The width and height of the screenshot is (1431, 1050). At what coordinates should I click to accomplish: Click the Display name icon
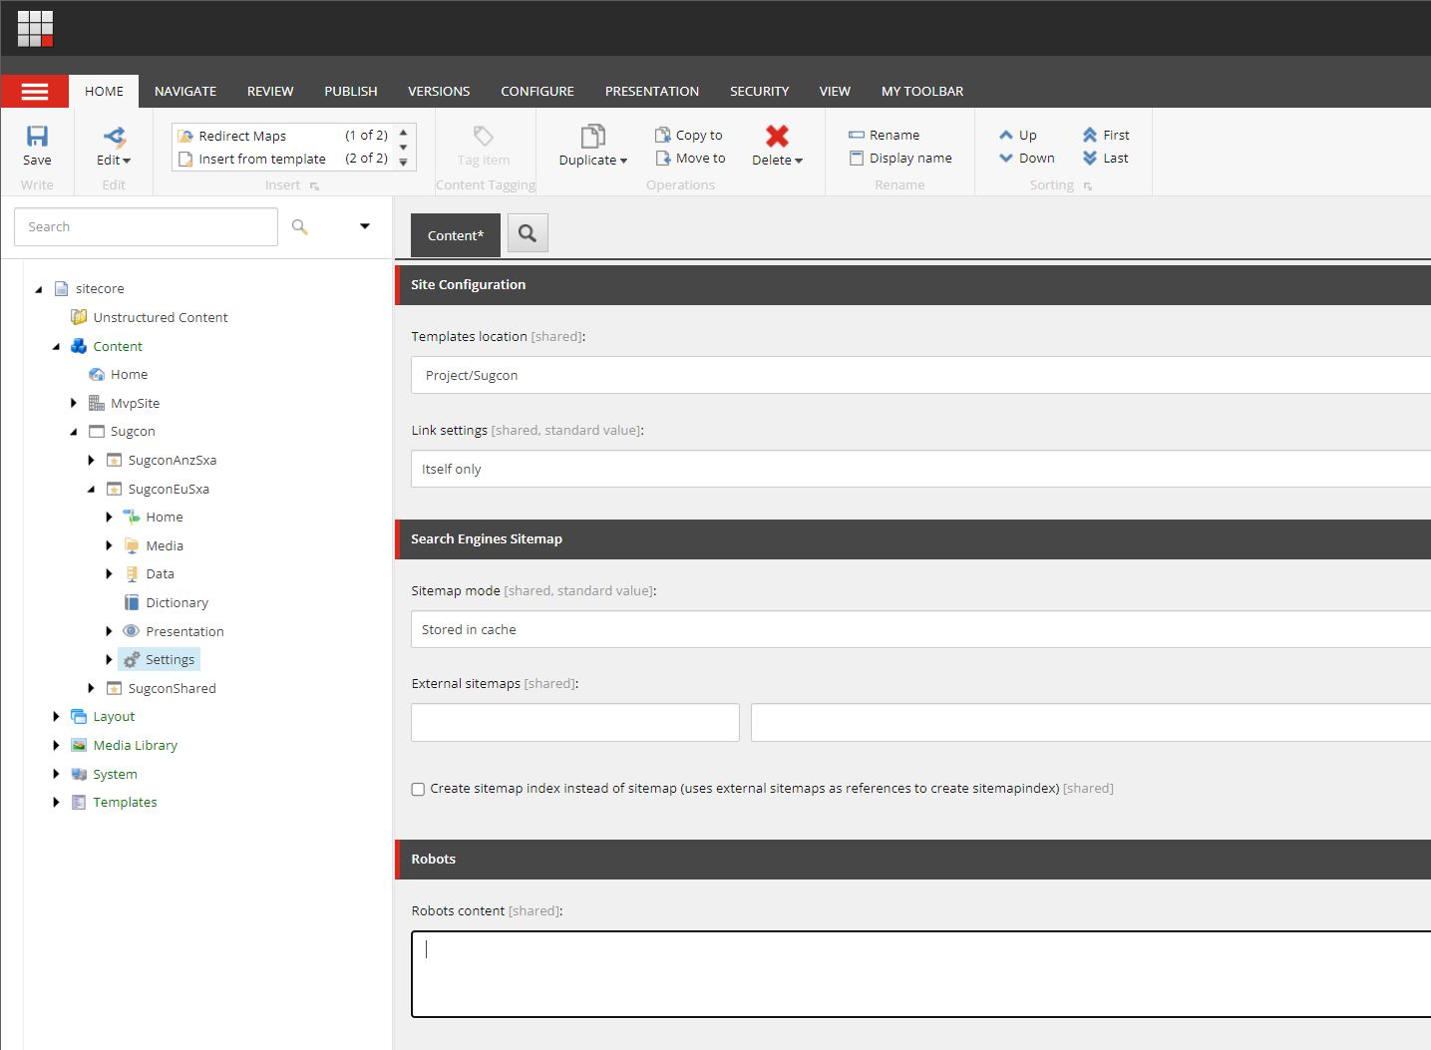(857, 158)
